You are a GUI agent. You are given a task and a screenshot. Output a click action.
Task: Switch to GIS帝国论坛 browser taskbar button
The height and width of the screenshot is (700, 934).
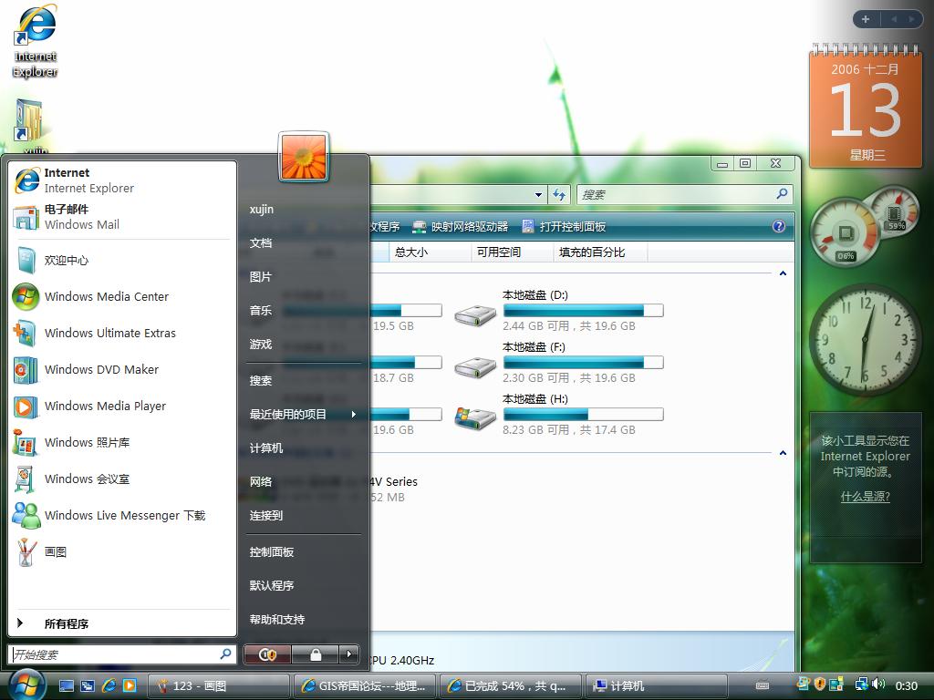pyautogui.click(x=365, y=685)
